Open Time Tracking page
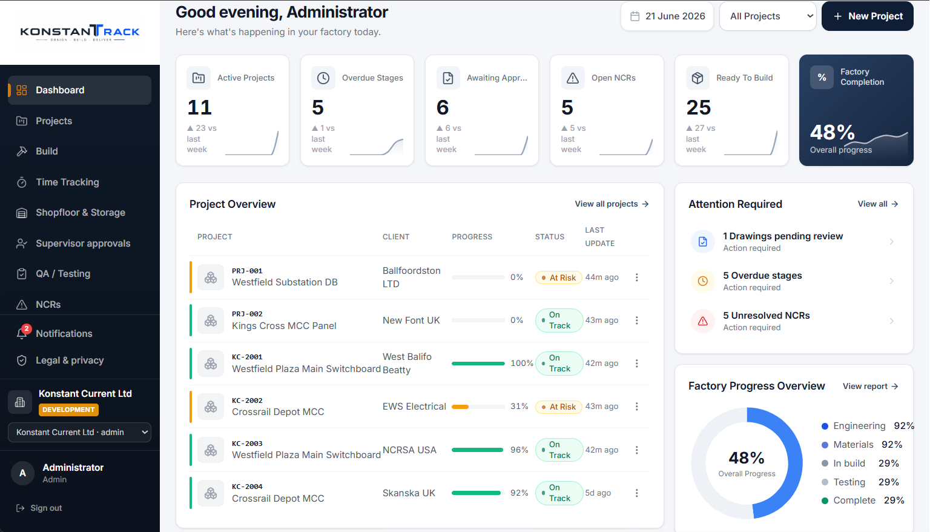This screenshot has height=532, width=930. click(79, 182)
